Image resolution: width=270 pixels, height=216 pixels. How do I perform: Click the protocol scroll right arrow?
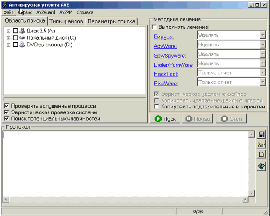[x=245, y=199]
